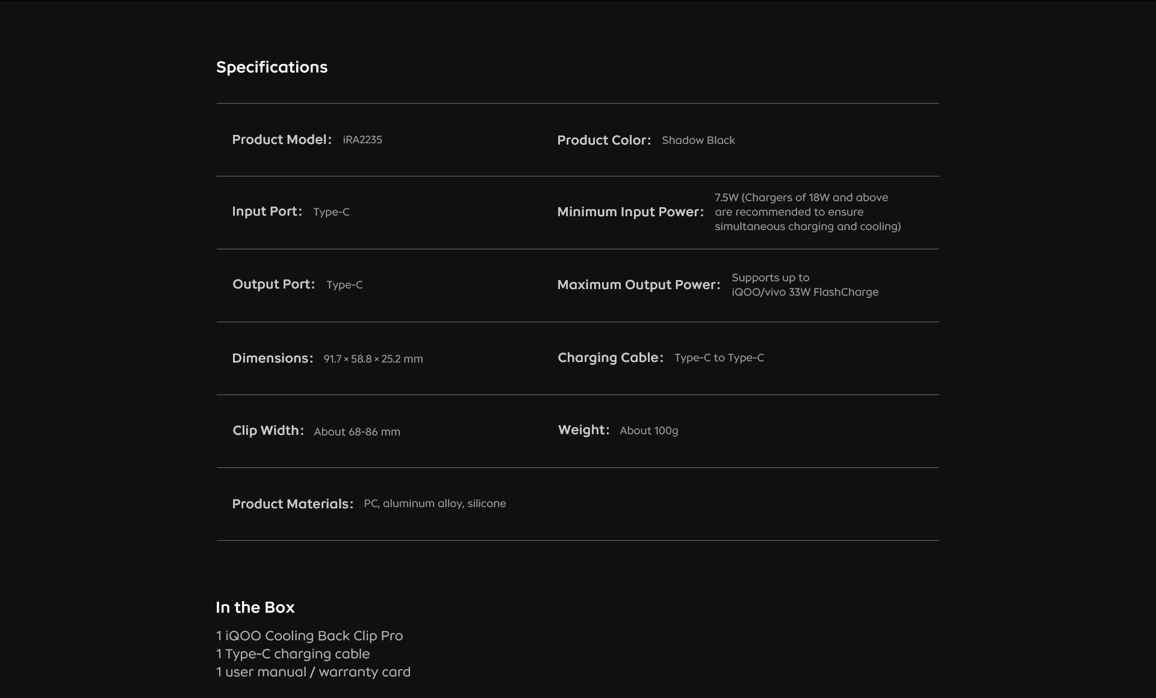Click the 33W FlashCharge description text
The width and height of the screenshot is (1156, 698).
tap(804, 285)
